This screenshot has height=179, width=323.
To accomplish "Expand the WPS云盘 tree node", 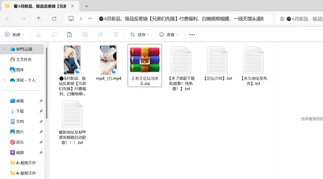I will pyautogui.click(x=4, y=49).
